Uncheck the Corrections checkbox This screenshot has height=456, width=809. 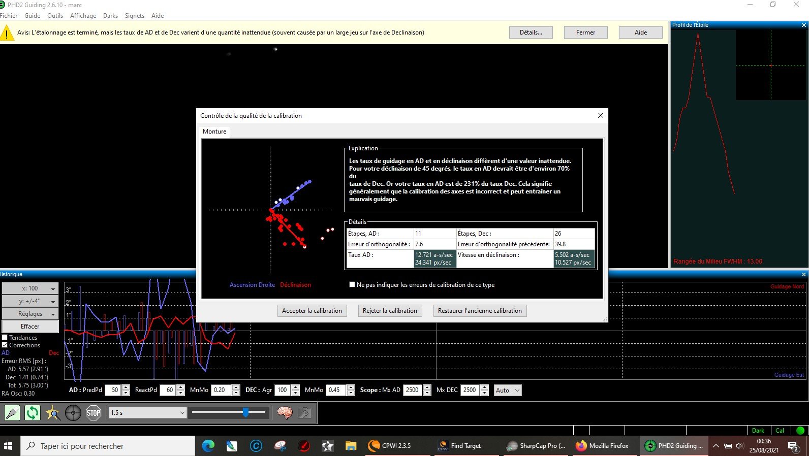click(x=5, y=345)
